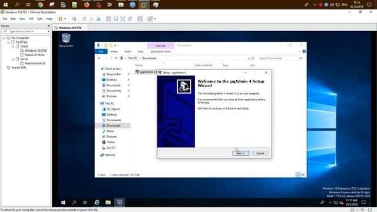
Task: Open Internet Explorer from guest taskbar
Action: pos(97,203)
